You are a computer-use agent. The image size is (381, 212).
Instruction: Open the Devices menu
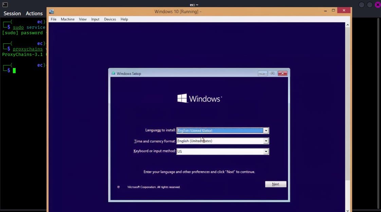110,19
